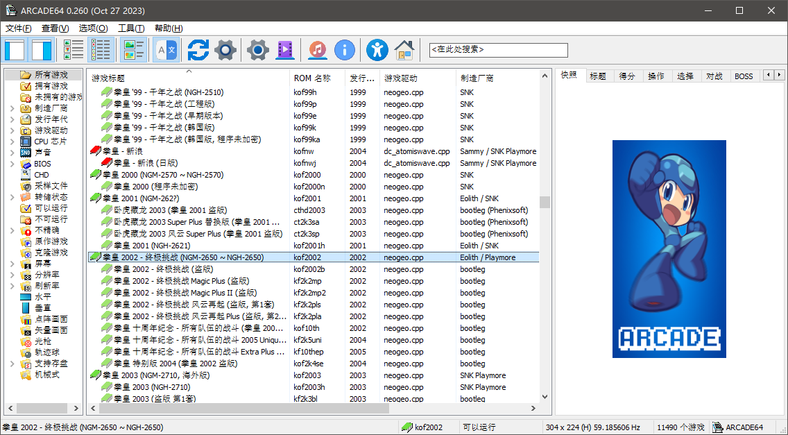Click the folder tree horizontal scrollbar thumb
This screenshot has height=435, width=788.
pyautogui.click(x=41, y=408)
